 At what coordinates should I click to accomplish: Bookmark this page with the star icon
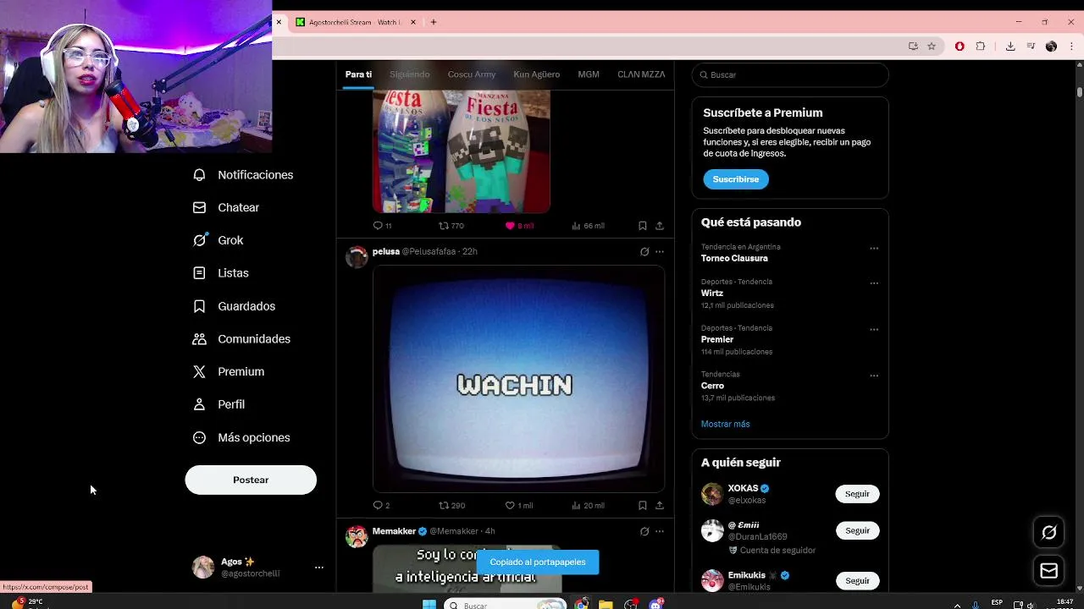point(932,47)
